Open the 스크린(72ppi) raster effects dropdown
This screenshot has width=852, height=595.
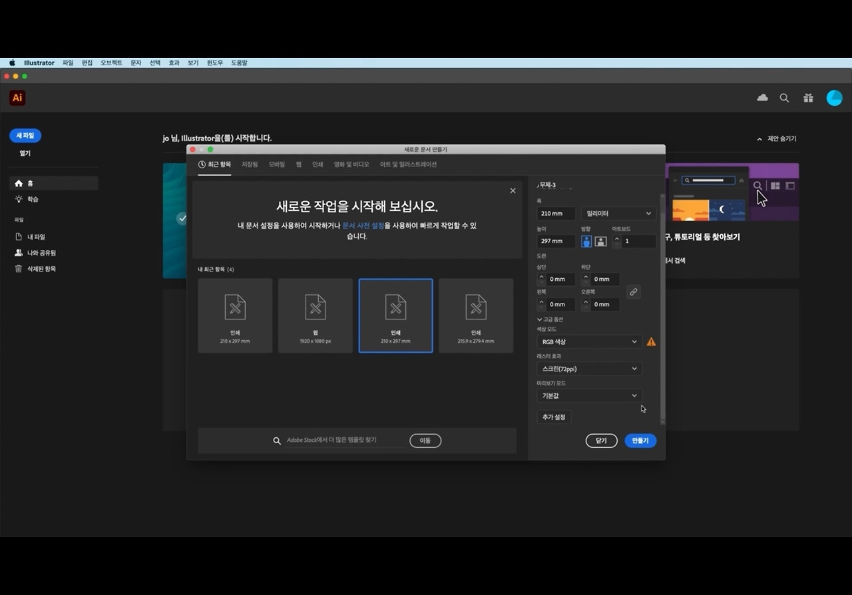click(590, 369)
